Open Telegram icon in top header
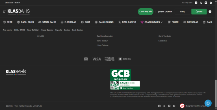The image size is (217, 110). click(x=211, y=3)
